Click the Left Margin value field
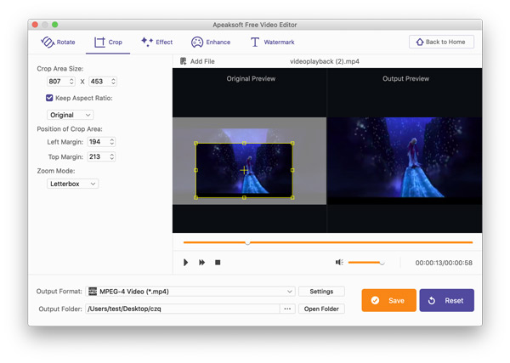Screen dimensions: 510x363 (98, 142)
